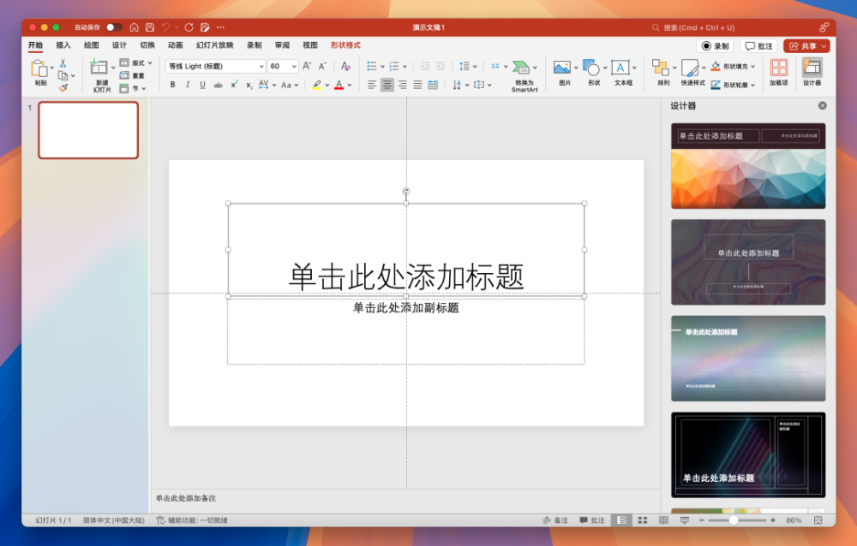Decrease list indent level
Image resolution: width=857 pixels, height=546 pixels.
(x=425, y=66)
